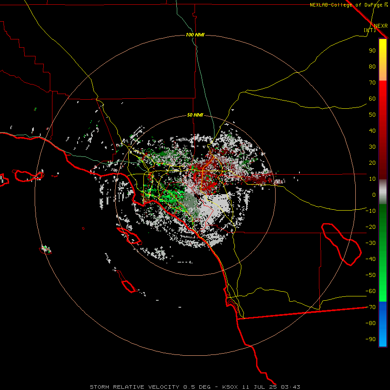Select the -40 label on the velocity scale

[370, 259]
